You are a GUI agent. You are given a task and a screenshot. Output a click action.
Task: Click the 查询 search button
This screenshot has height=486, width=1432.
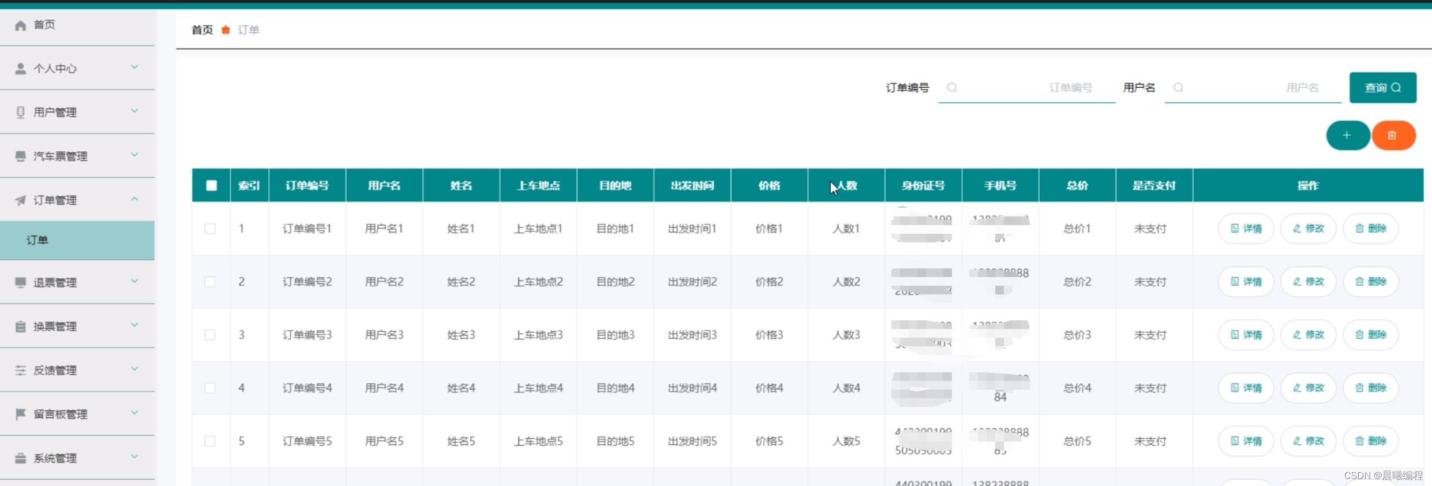(x=1382, y=88)
